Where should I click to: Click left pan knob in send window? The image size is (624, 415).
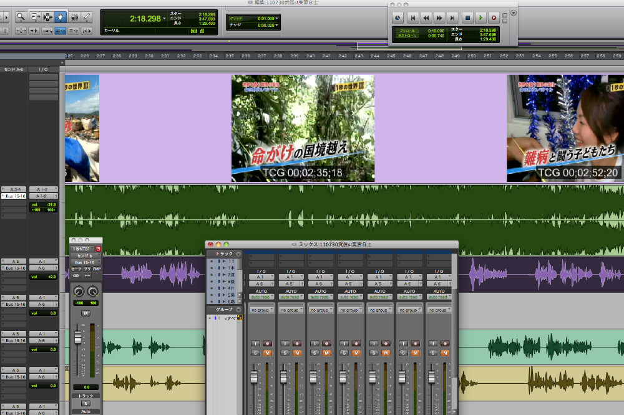click(x=79, y=292)
